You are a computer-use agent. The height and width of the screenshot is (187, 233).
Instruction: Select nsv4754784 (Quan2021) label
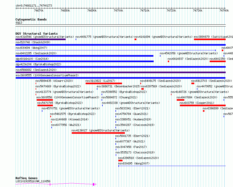132,114
